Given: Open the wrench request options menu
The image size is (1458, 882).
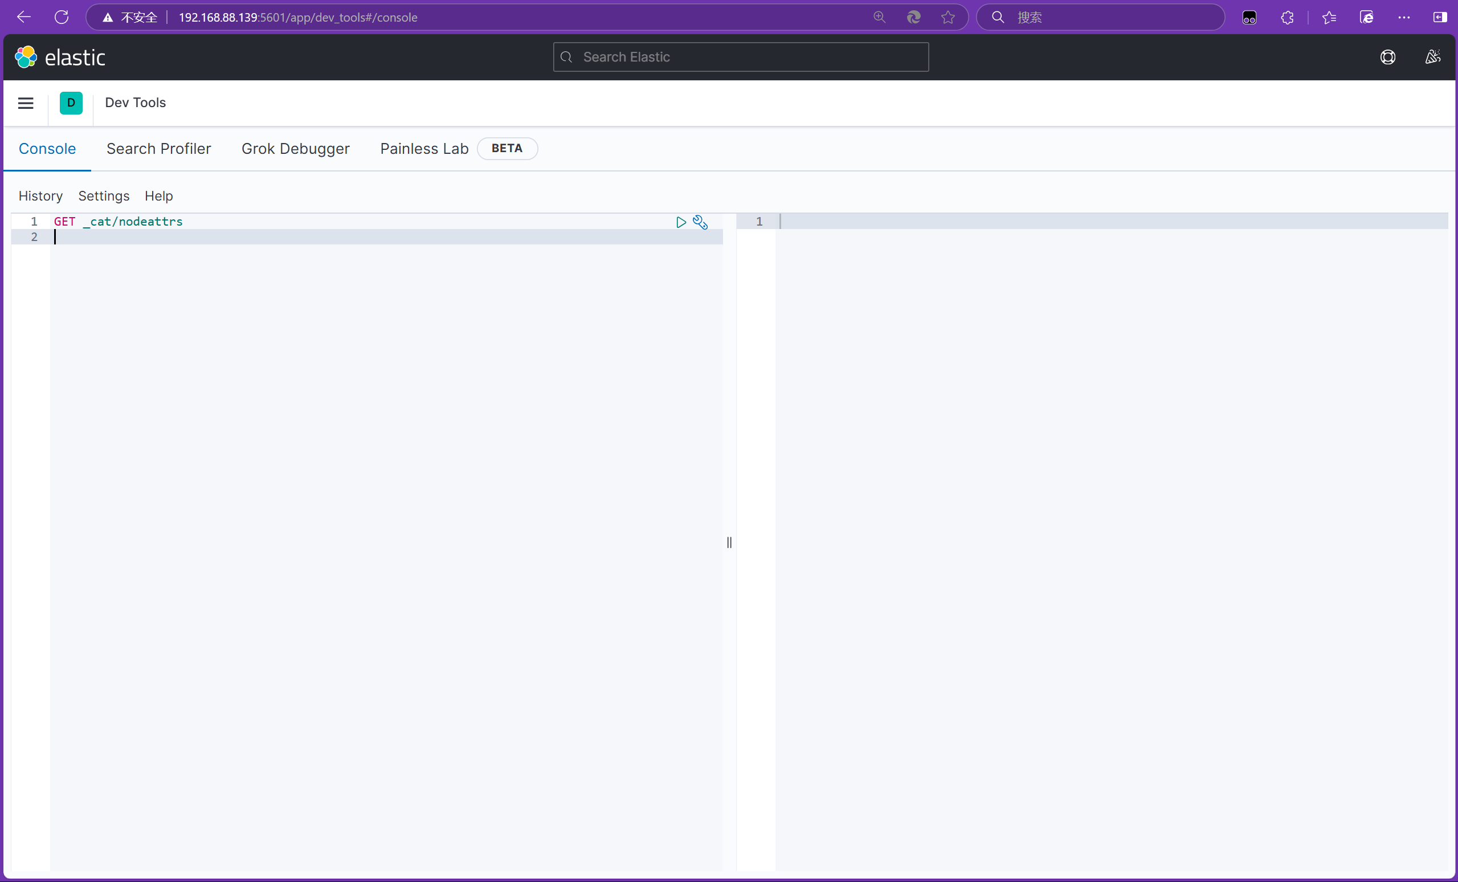Looking at the screenshot, I should coord(700,222).
